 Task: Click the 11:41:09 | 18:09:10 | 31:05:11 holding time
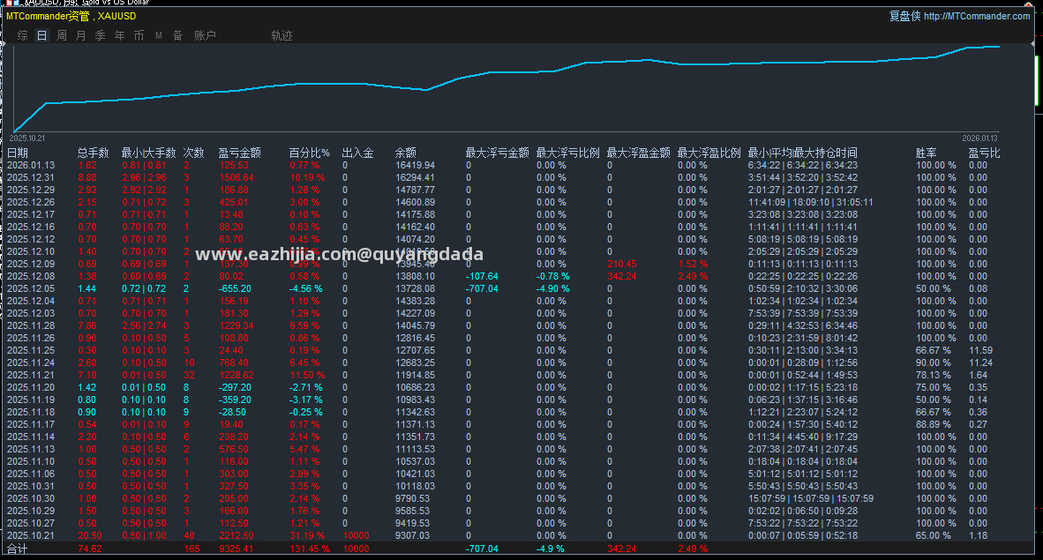click(811, 202)
